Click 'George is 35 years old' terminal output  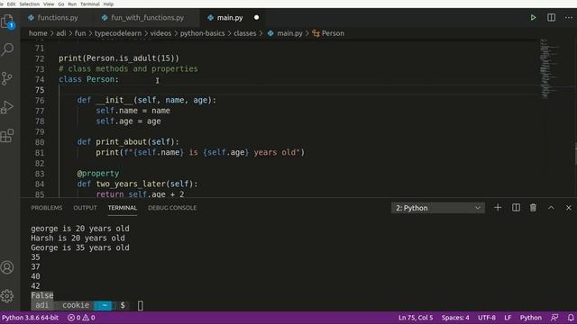pos(80,247)
